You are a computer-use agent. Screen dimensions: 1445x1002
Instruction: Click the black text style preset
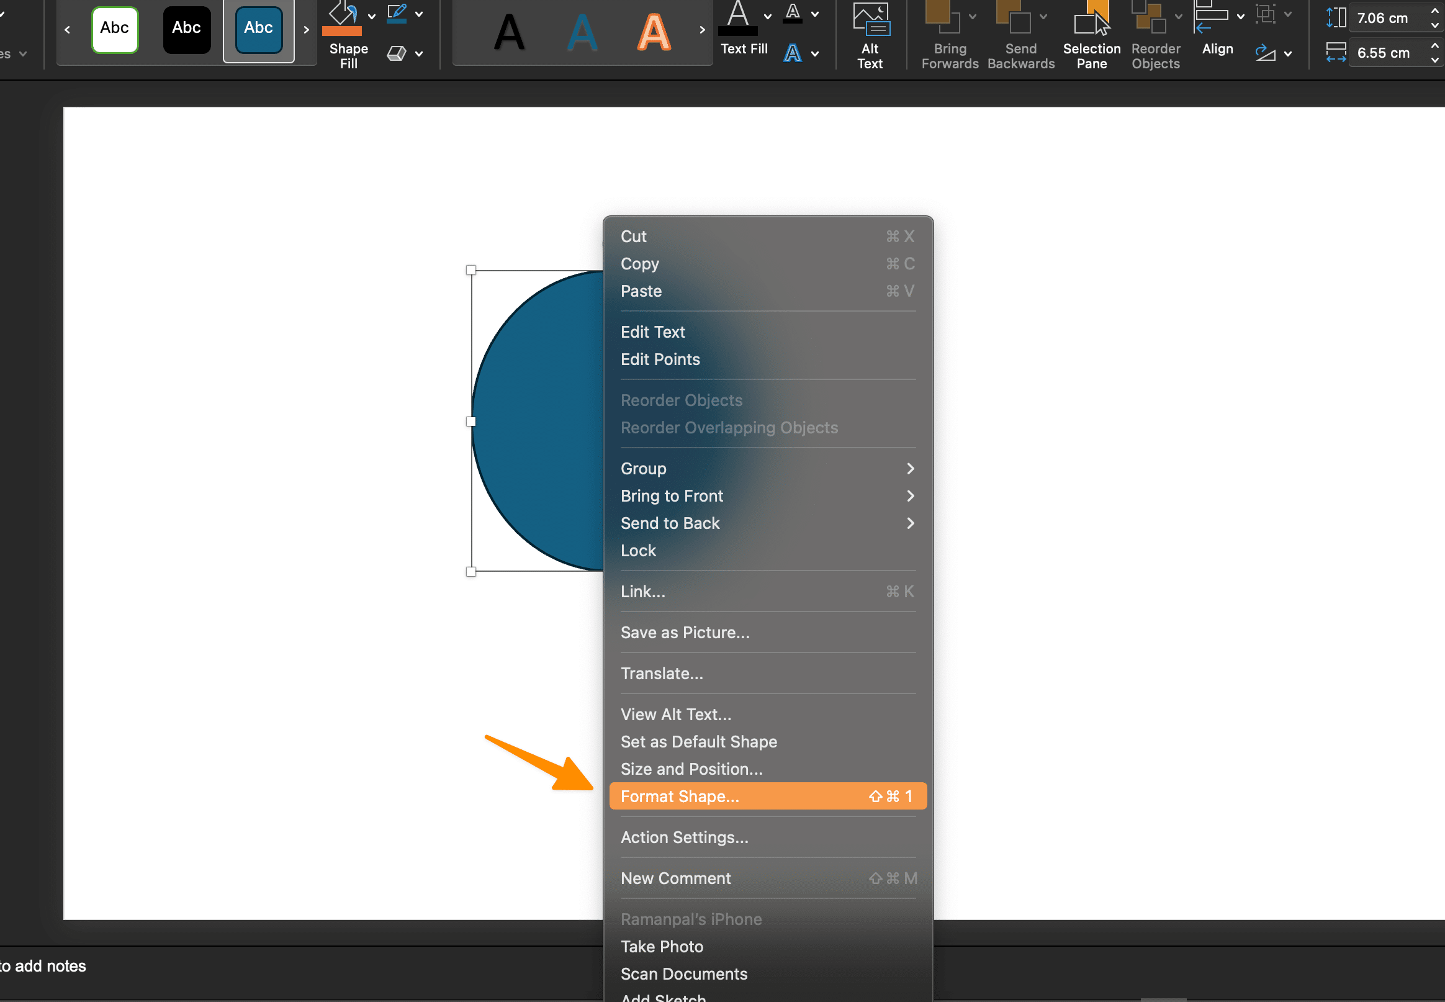tap(184, 30)
